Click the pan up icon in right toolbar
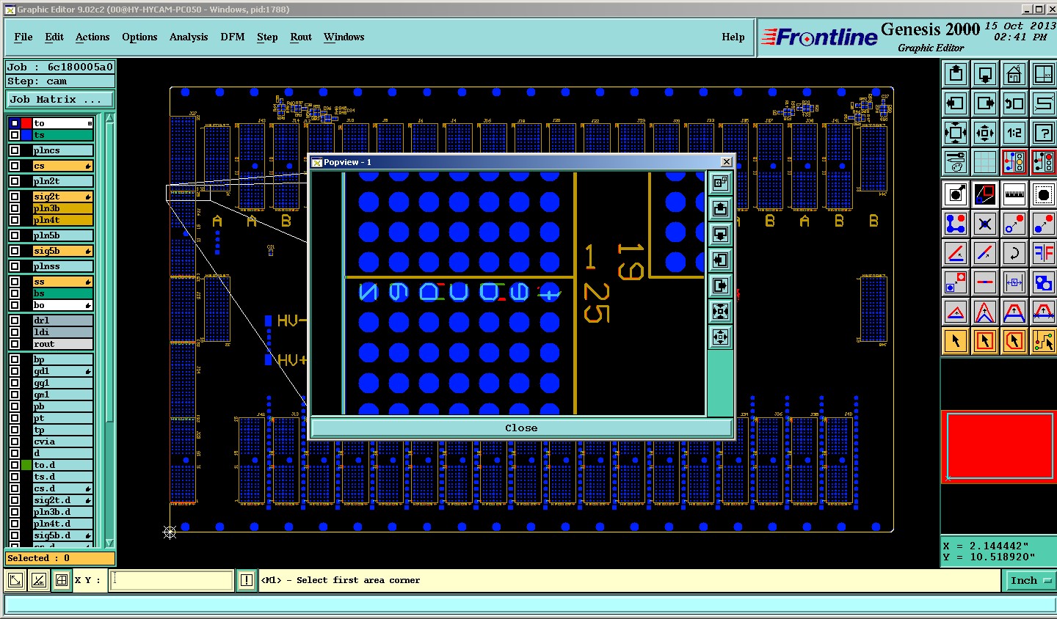The height and width of the screenshot is (619, 1057). 956,74
